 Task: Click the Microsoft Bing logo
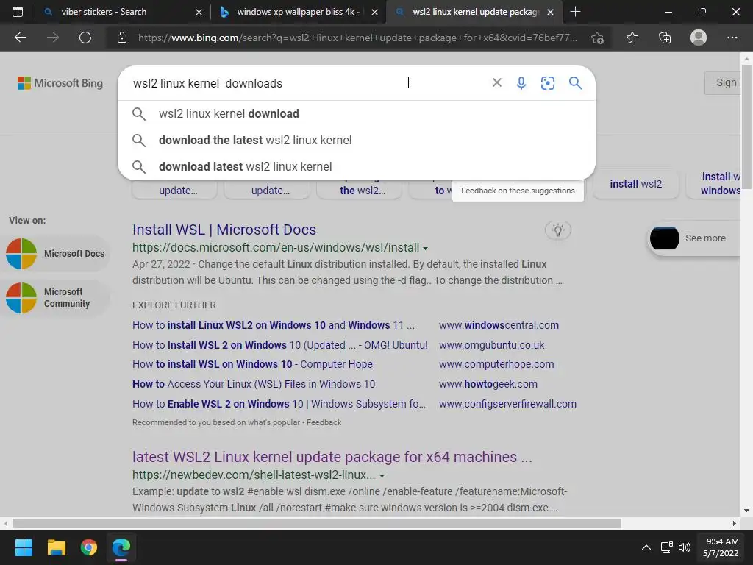(60, 83)
